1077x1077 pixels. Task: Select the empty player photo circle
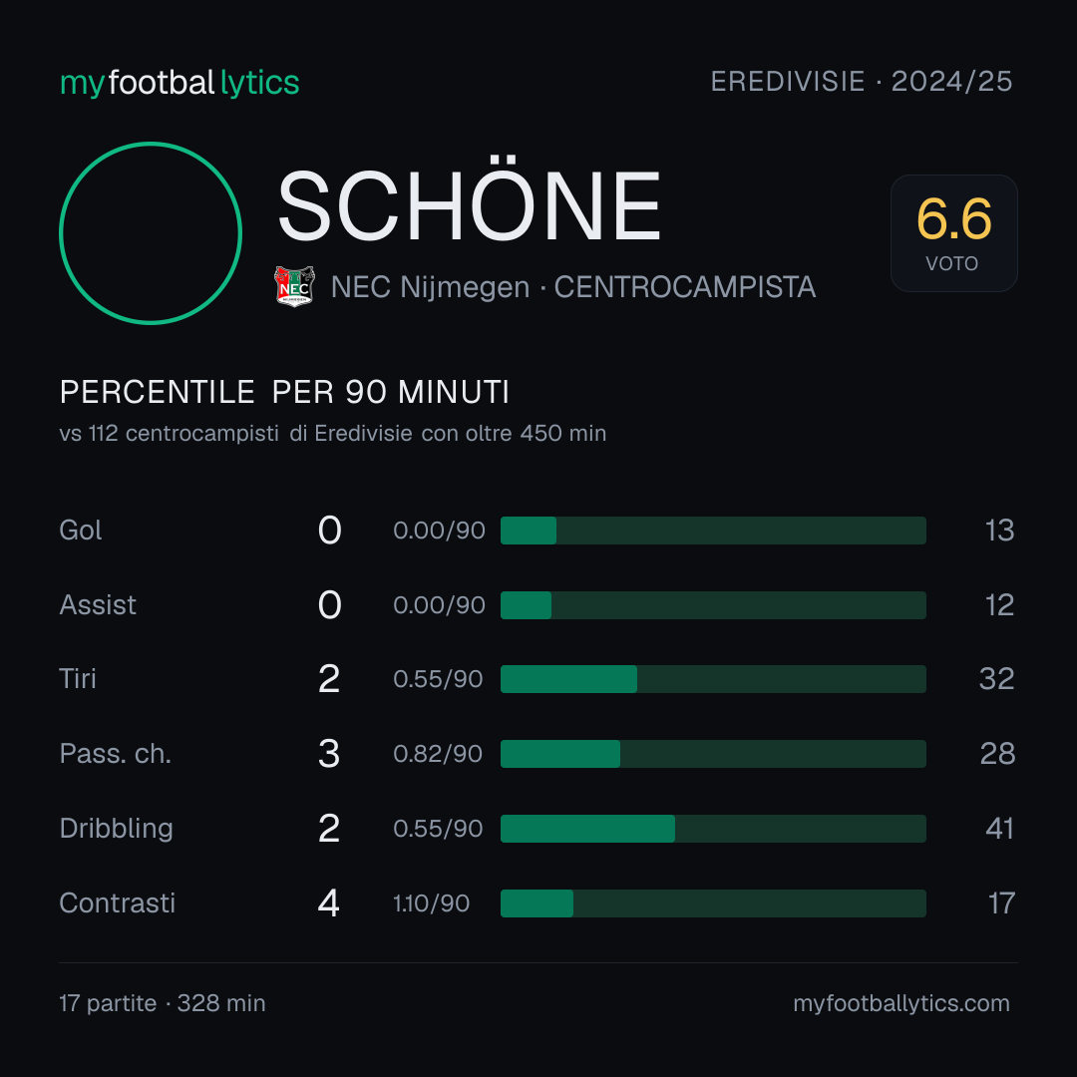point(151,232)
